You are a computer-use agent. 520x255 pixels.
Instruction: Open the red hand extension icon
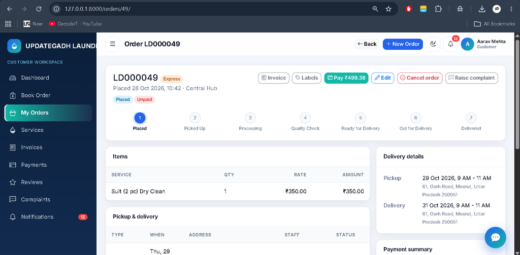point(409,9)
